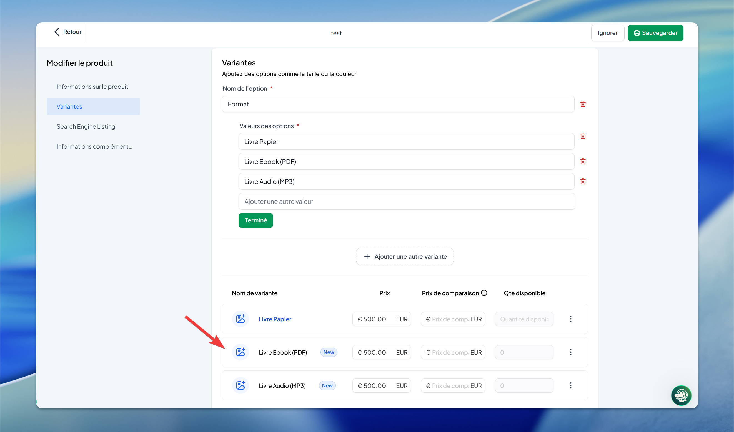The image size is (734, 432).
Task: Click the Prix de comparaison info icon
Action: tap(484, 293)
